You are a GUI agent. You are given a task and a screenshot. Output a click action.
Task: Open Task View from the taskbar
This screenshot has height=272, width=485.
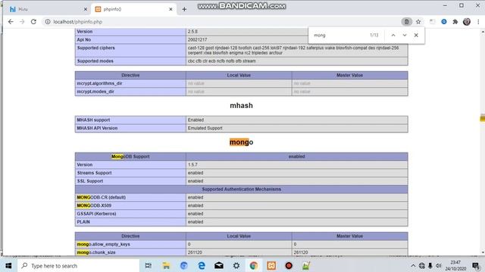pyautogui.click(x=149, y=265)
